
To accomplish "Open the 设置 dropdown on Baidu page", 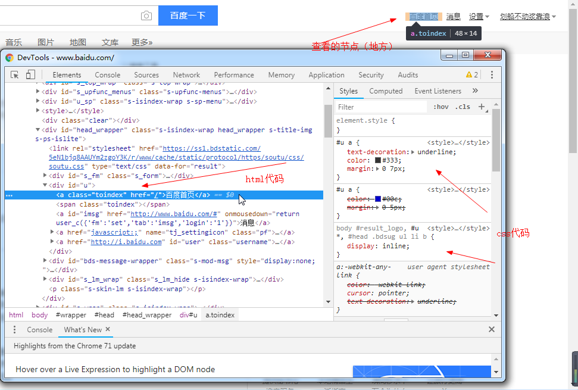I will point(479,17).
